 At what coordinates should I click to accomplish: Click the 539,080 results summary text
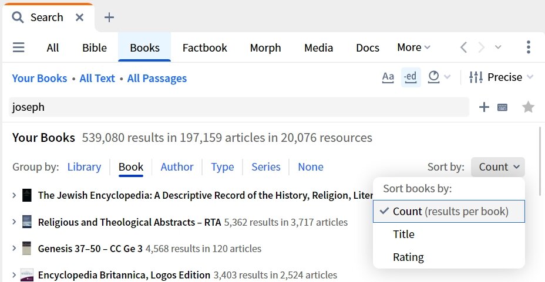[x=227, y=138]
